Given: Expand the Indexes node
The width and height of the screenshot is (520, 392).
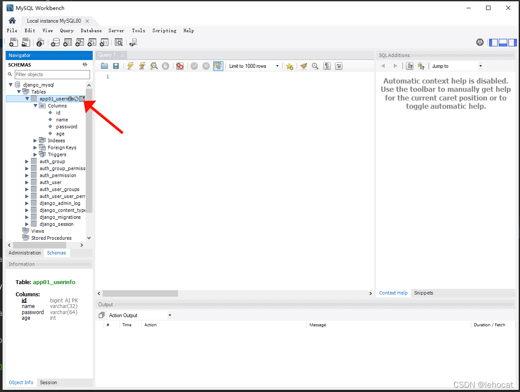Looking at the screenshot, I should click(x=35, y=141).
